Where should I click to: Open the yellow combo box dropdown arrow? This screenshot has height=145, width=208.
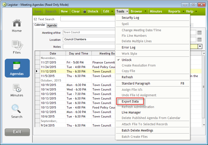pyautogui.click(x=200, y=46)
